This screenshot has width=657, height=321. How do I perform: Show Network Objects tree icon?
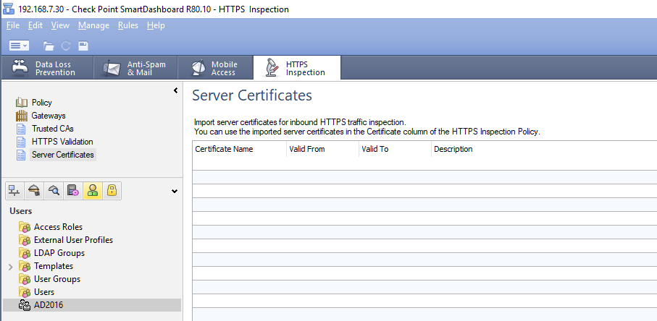[x=14, y=191]
